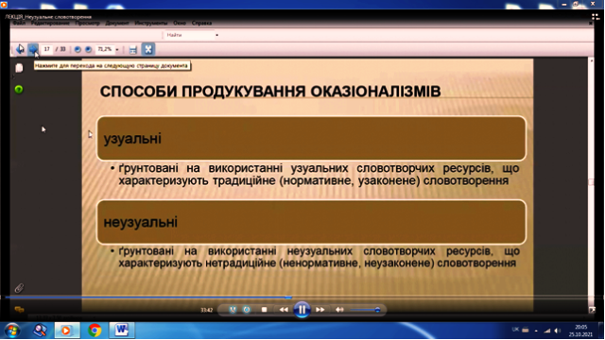Mute the player volume speaker icon
The image size is (605, 340).
pos(339,310)
